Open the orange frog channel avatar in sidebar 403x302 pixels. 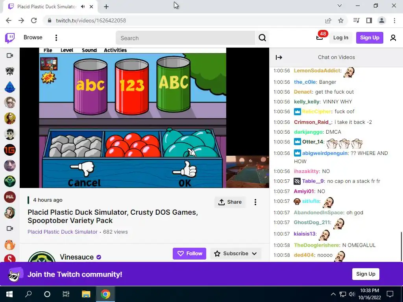pos(10,244)
